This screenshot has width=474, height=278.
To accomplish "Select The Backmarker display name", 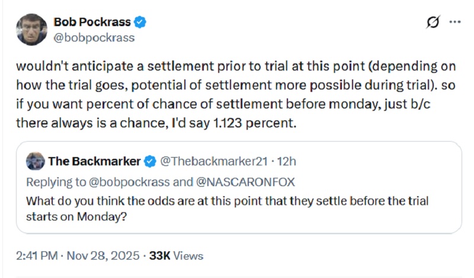I will point(94,161).
